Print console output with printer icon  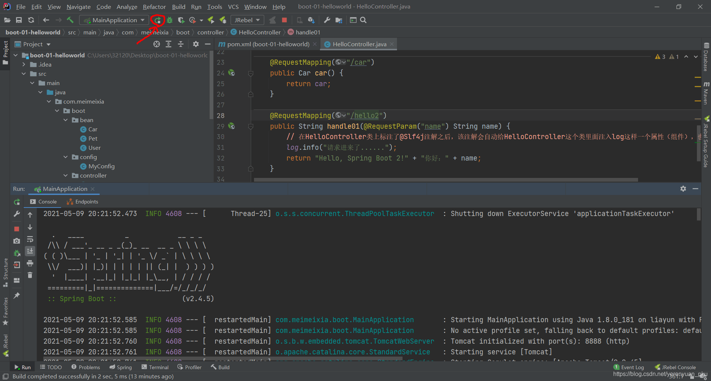30,263
